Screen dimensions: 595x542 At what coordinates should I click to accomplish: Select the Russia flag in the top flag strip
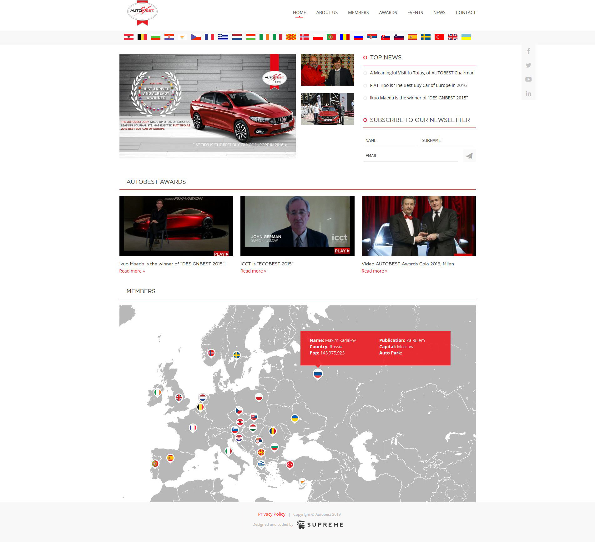click(x=359, y=37)
